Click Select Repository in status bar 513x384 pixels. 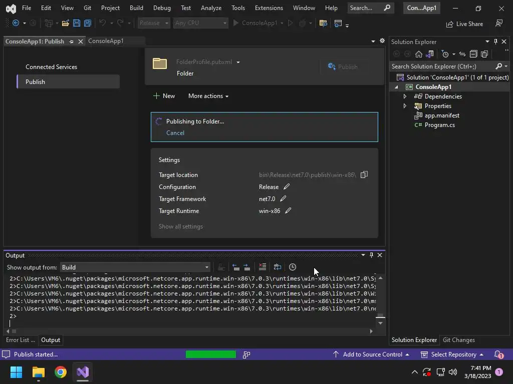452,354
